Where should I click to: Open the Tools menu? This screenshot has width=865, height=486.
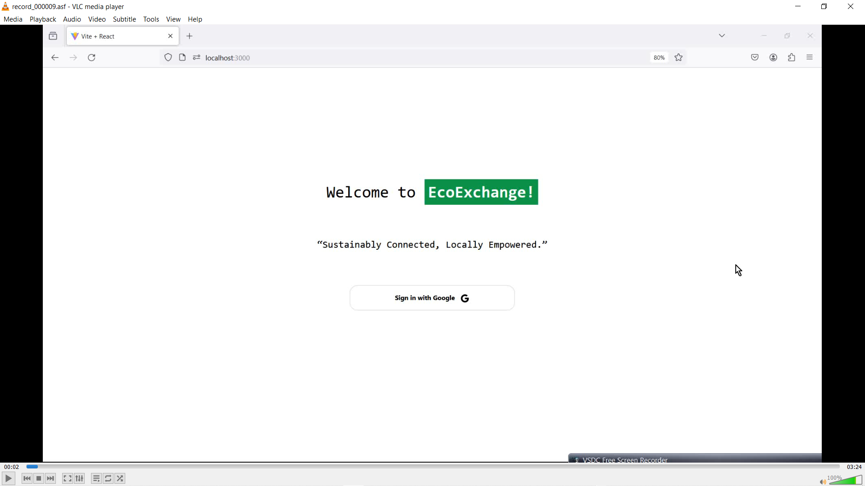(x=151, y=19)
